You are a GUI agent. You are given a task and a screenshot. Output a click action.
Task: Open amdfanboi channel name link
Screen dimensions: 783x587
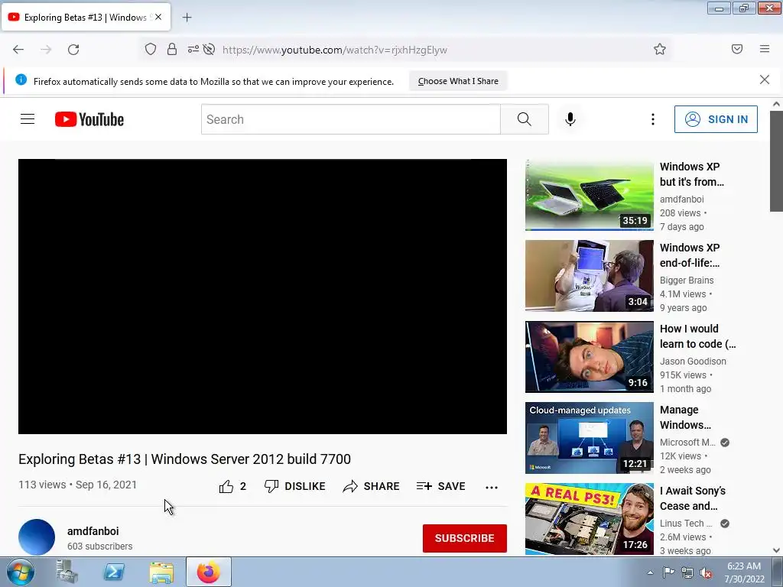pyautogui.click(x=93, y=531)
